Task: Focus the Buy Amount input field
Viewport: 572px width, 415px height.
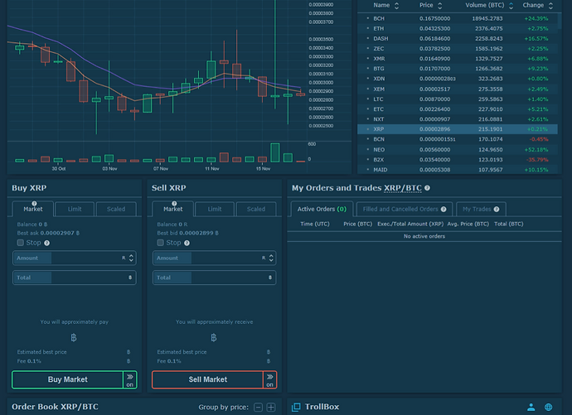Action: tap(75, 258)
